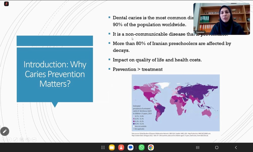Launch WhatsApp from the taskbar
The image size is (253, 152).
(x=141, y=147)
